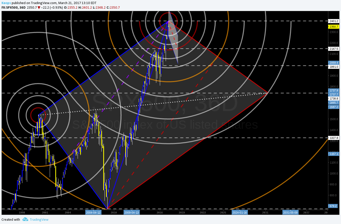341x224 pixels.
Task: Click the 2024-01-16 date marker
Action: 240,212
